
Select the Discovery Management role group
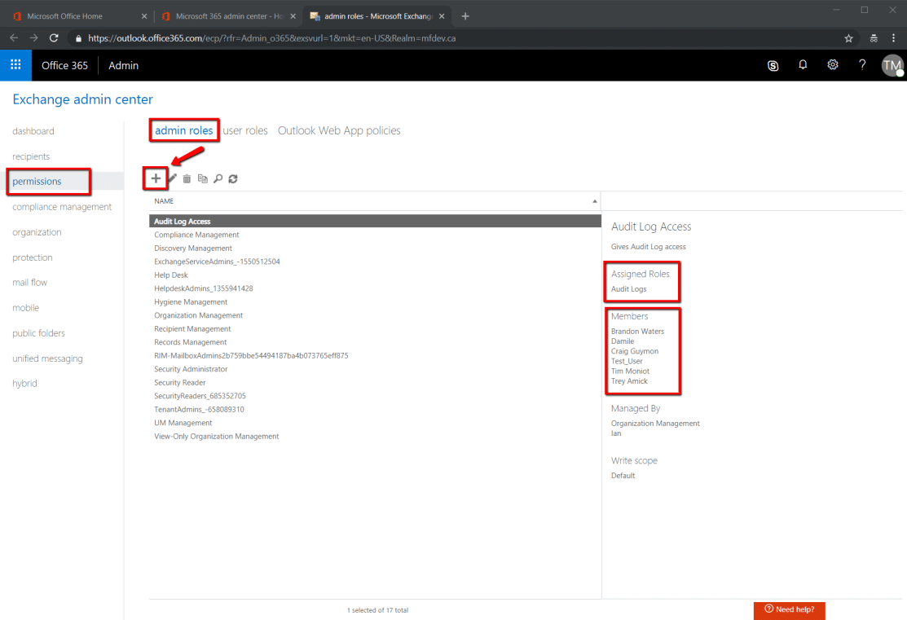375,248
